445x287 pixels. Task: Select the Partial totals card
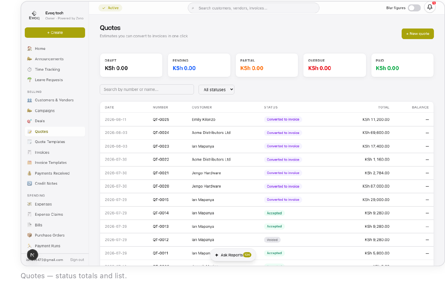click(267, 65)
